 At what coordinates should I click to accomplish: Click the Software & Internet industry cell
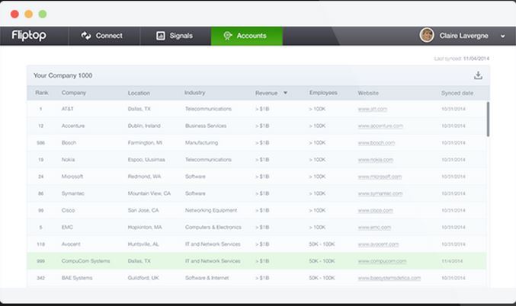click(207, 278)
